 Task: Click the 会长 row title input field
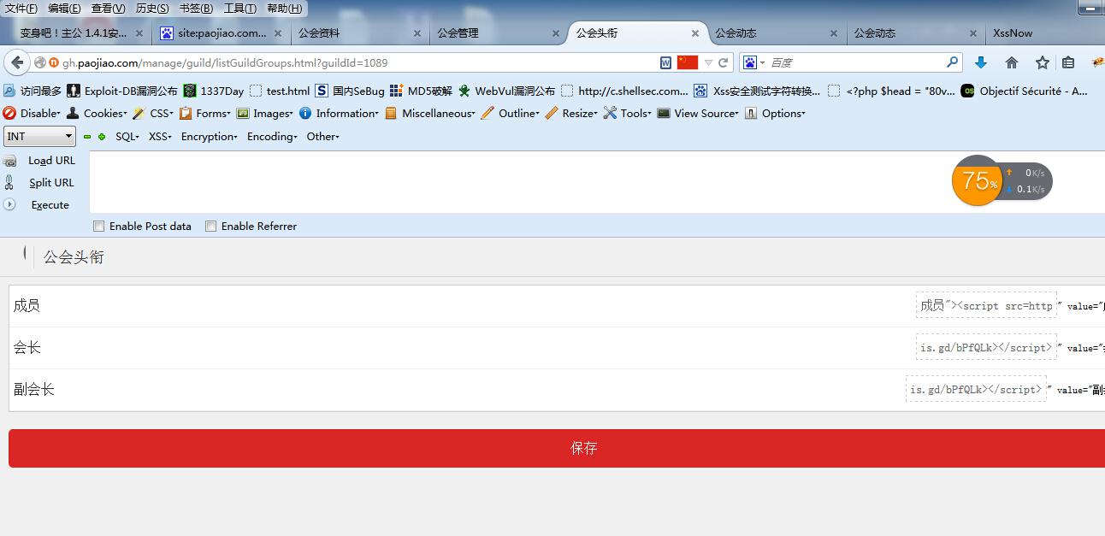[986, 347]
